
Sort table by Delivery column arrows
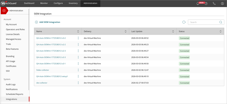pos(125,31)
